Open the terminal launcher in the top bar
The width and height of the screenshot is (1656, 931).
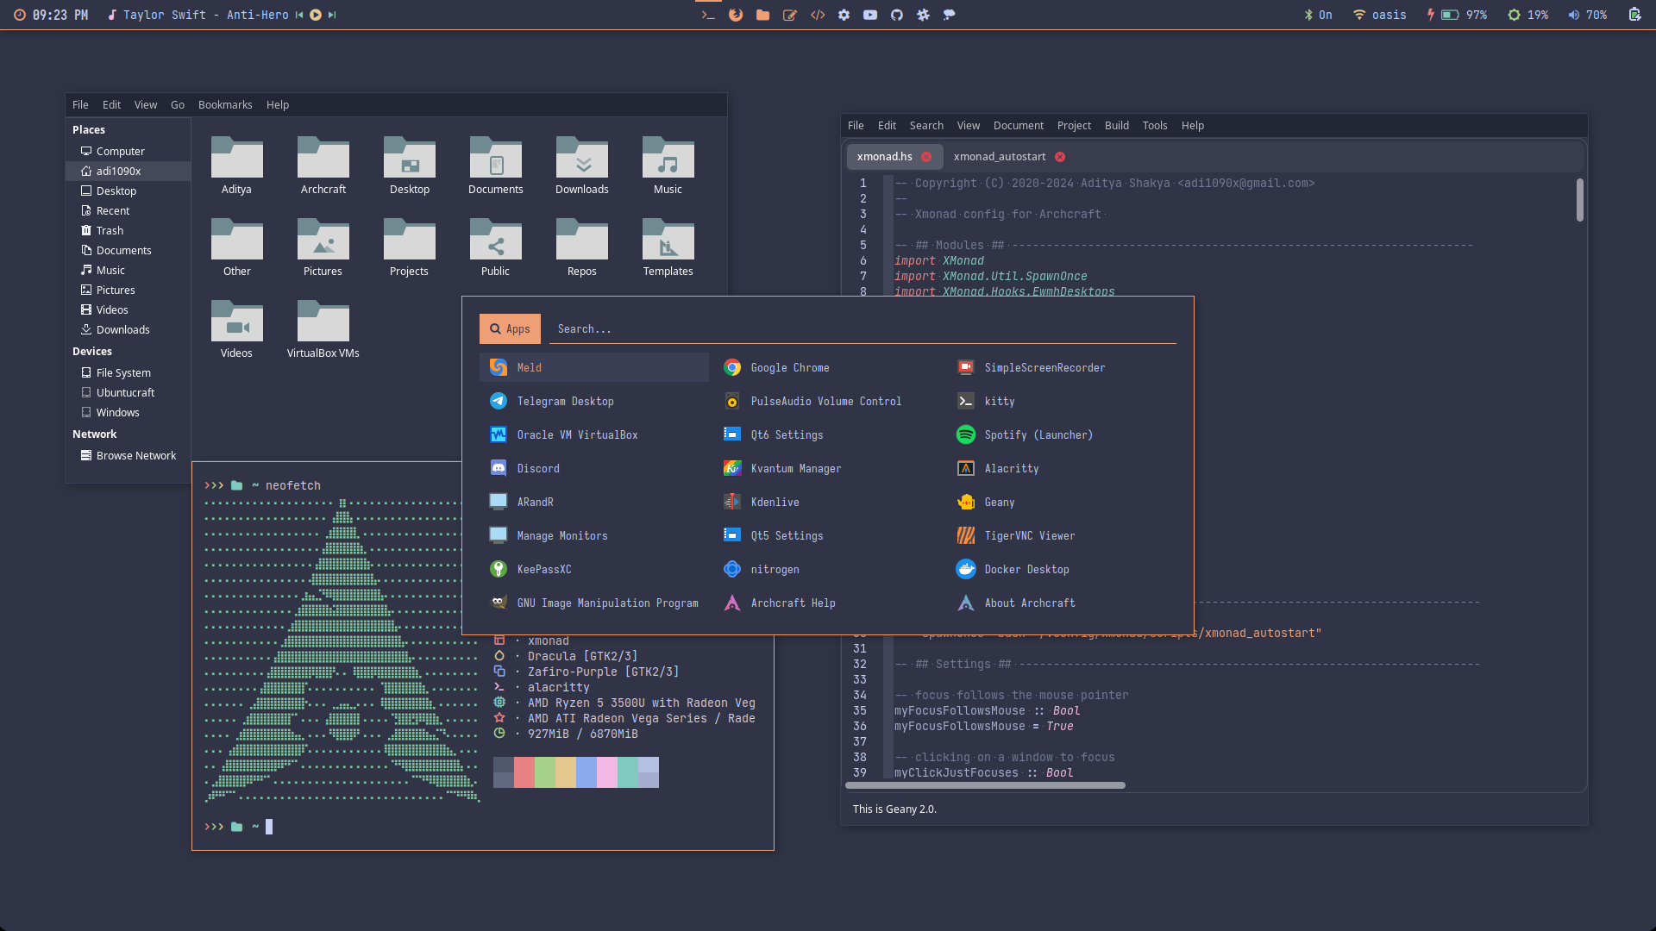708,15
